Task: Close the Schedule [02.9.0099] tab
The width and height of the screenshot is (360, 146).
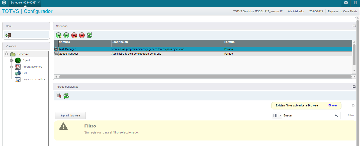Action: (x=39, y=2)
